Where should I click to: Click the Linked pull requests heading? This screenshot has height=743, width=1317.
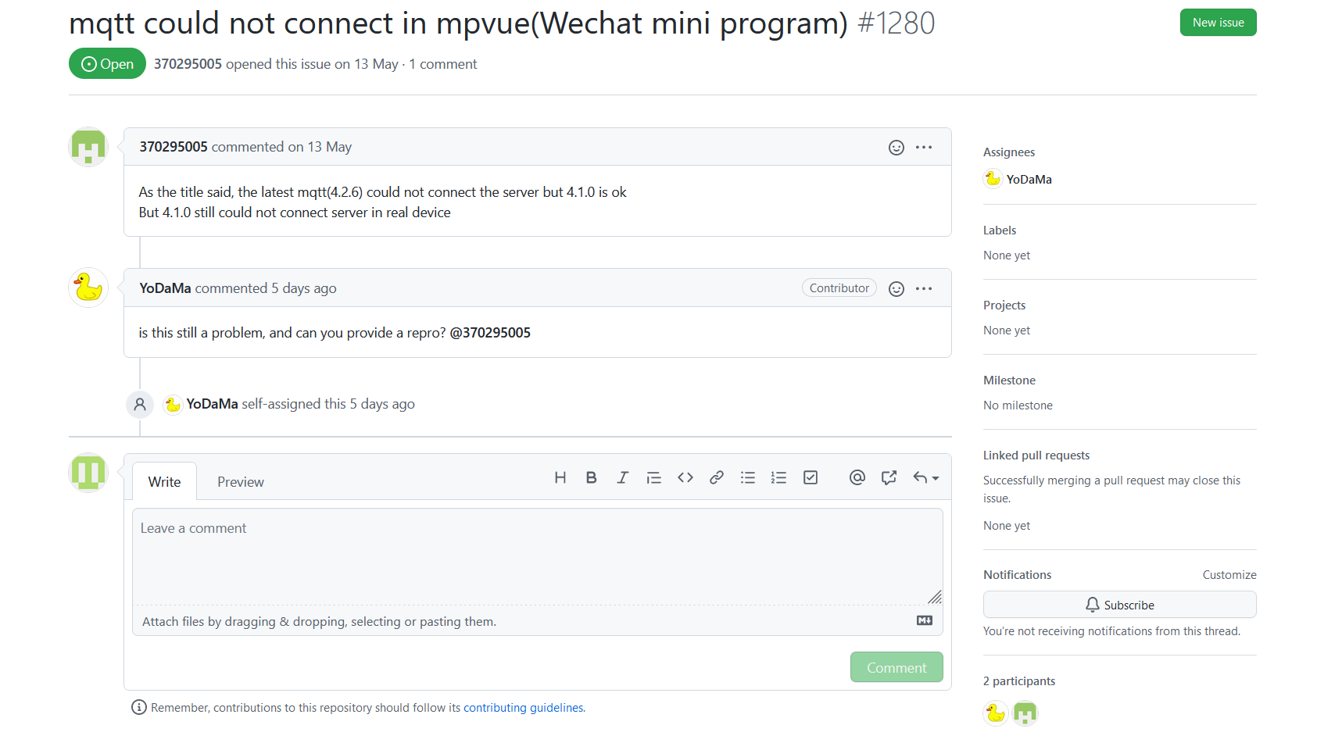(1036, 455)
